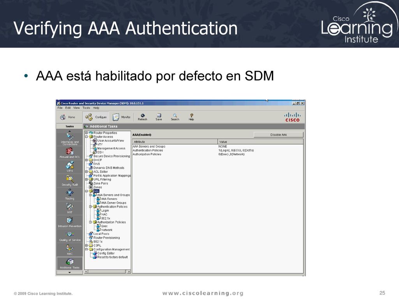Click the Refresh toolbar icon
399x299 pixels.
click(x=143, y=117)
